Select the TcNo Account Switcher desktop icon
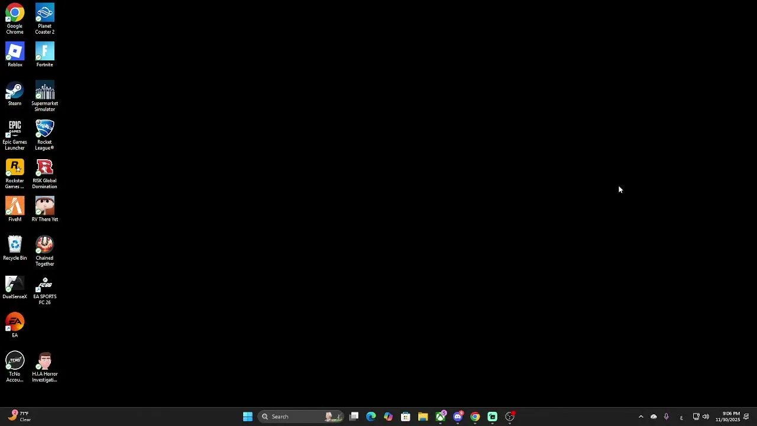The image size is (757, 426). (x=15, y=367)
